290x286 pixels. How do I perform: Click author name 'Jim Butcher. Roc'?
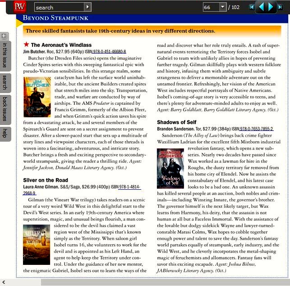pyautogui.click(x=39, y=51)
